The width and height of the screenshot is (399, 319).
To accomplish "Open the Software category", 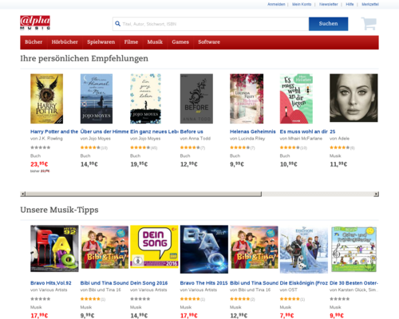I will click(209, 42).
